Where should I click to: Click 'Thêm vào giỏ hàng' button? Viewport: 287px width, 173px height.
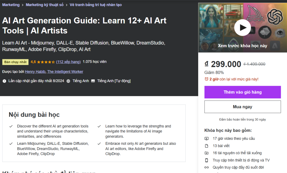click(242, 92)
